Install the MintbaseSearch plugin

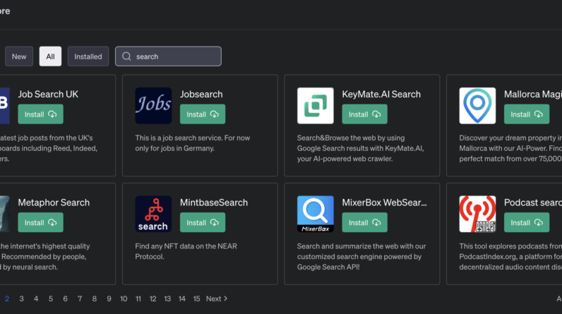tap(203, 222)
